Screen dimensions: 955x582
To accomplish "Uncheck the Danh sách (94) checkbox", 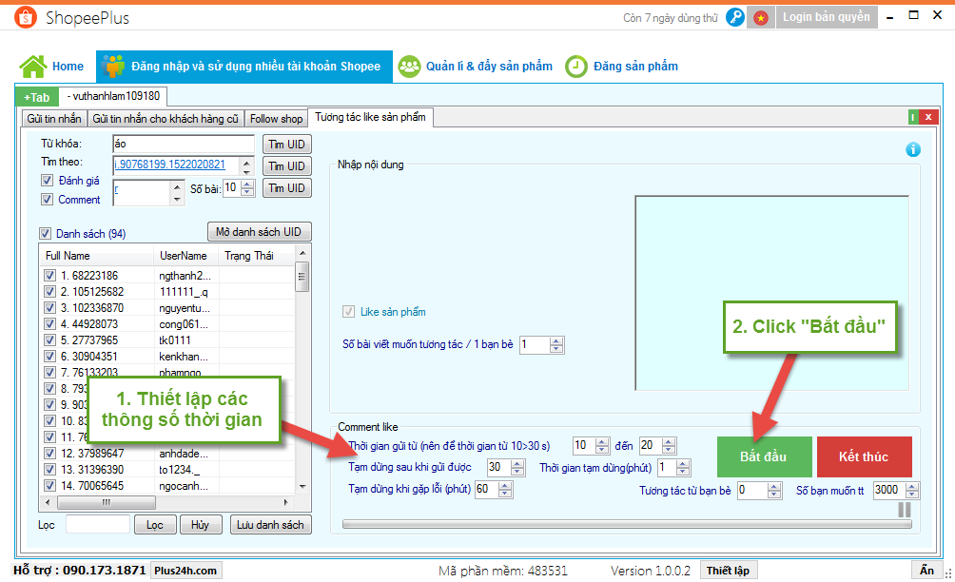I will [x=45, y=234].
